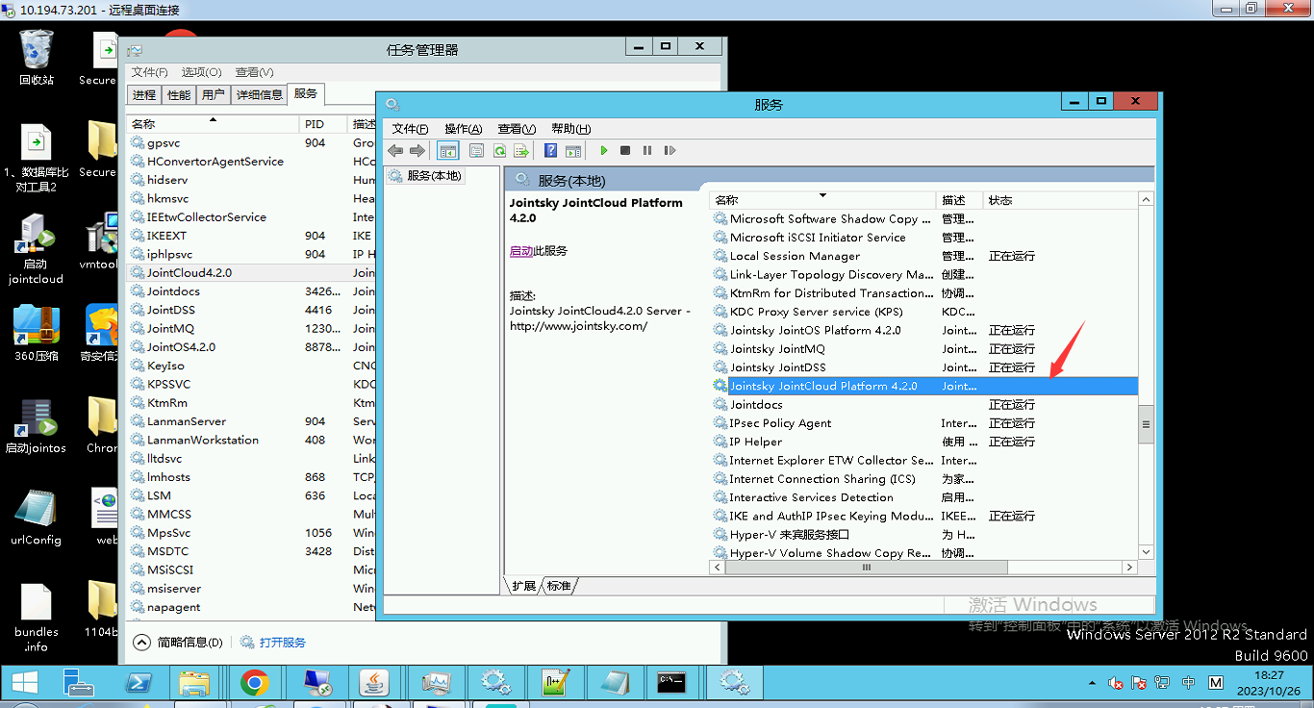
Task: Open the 查看(V) menu in Services window
Action: pyautogui.click(x=517, y=129)
